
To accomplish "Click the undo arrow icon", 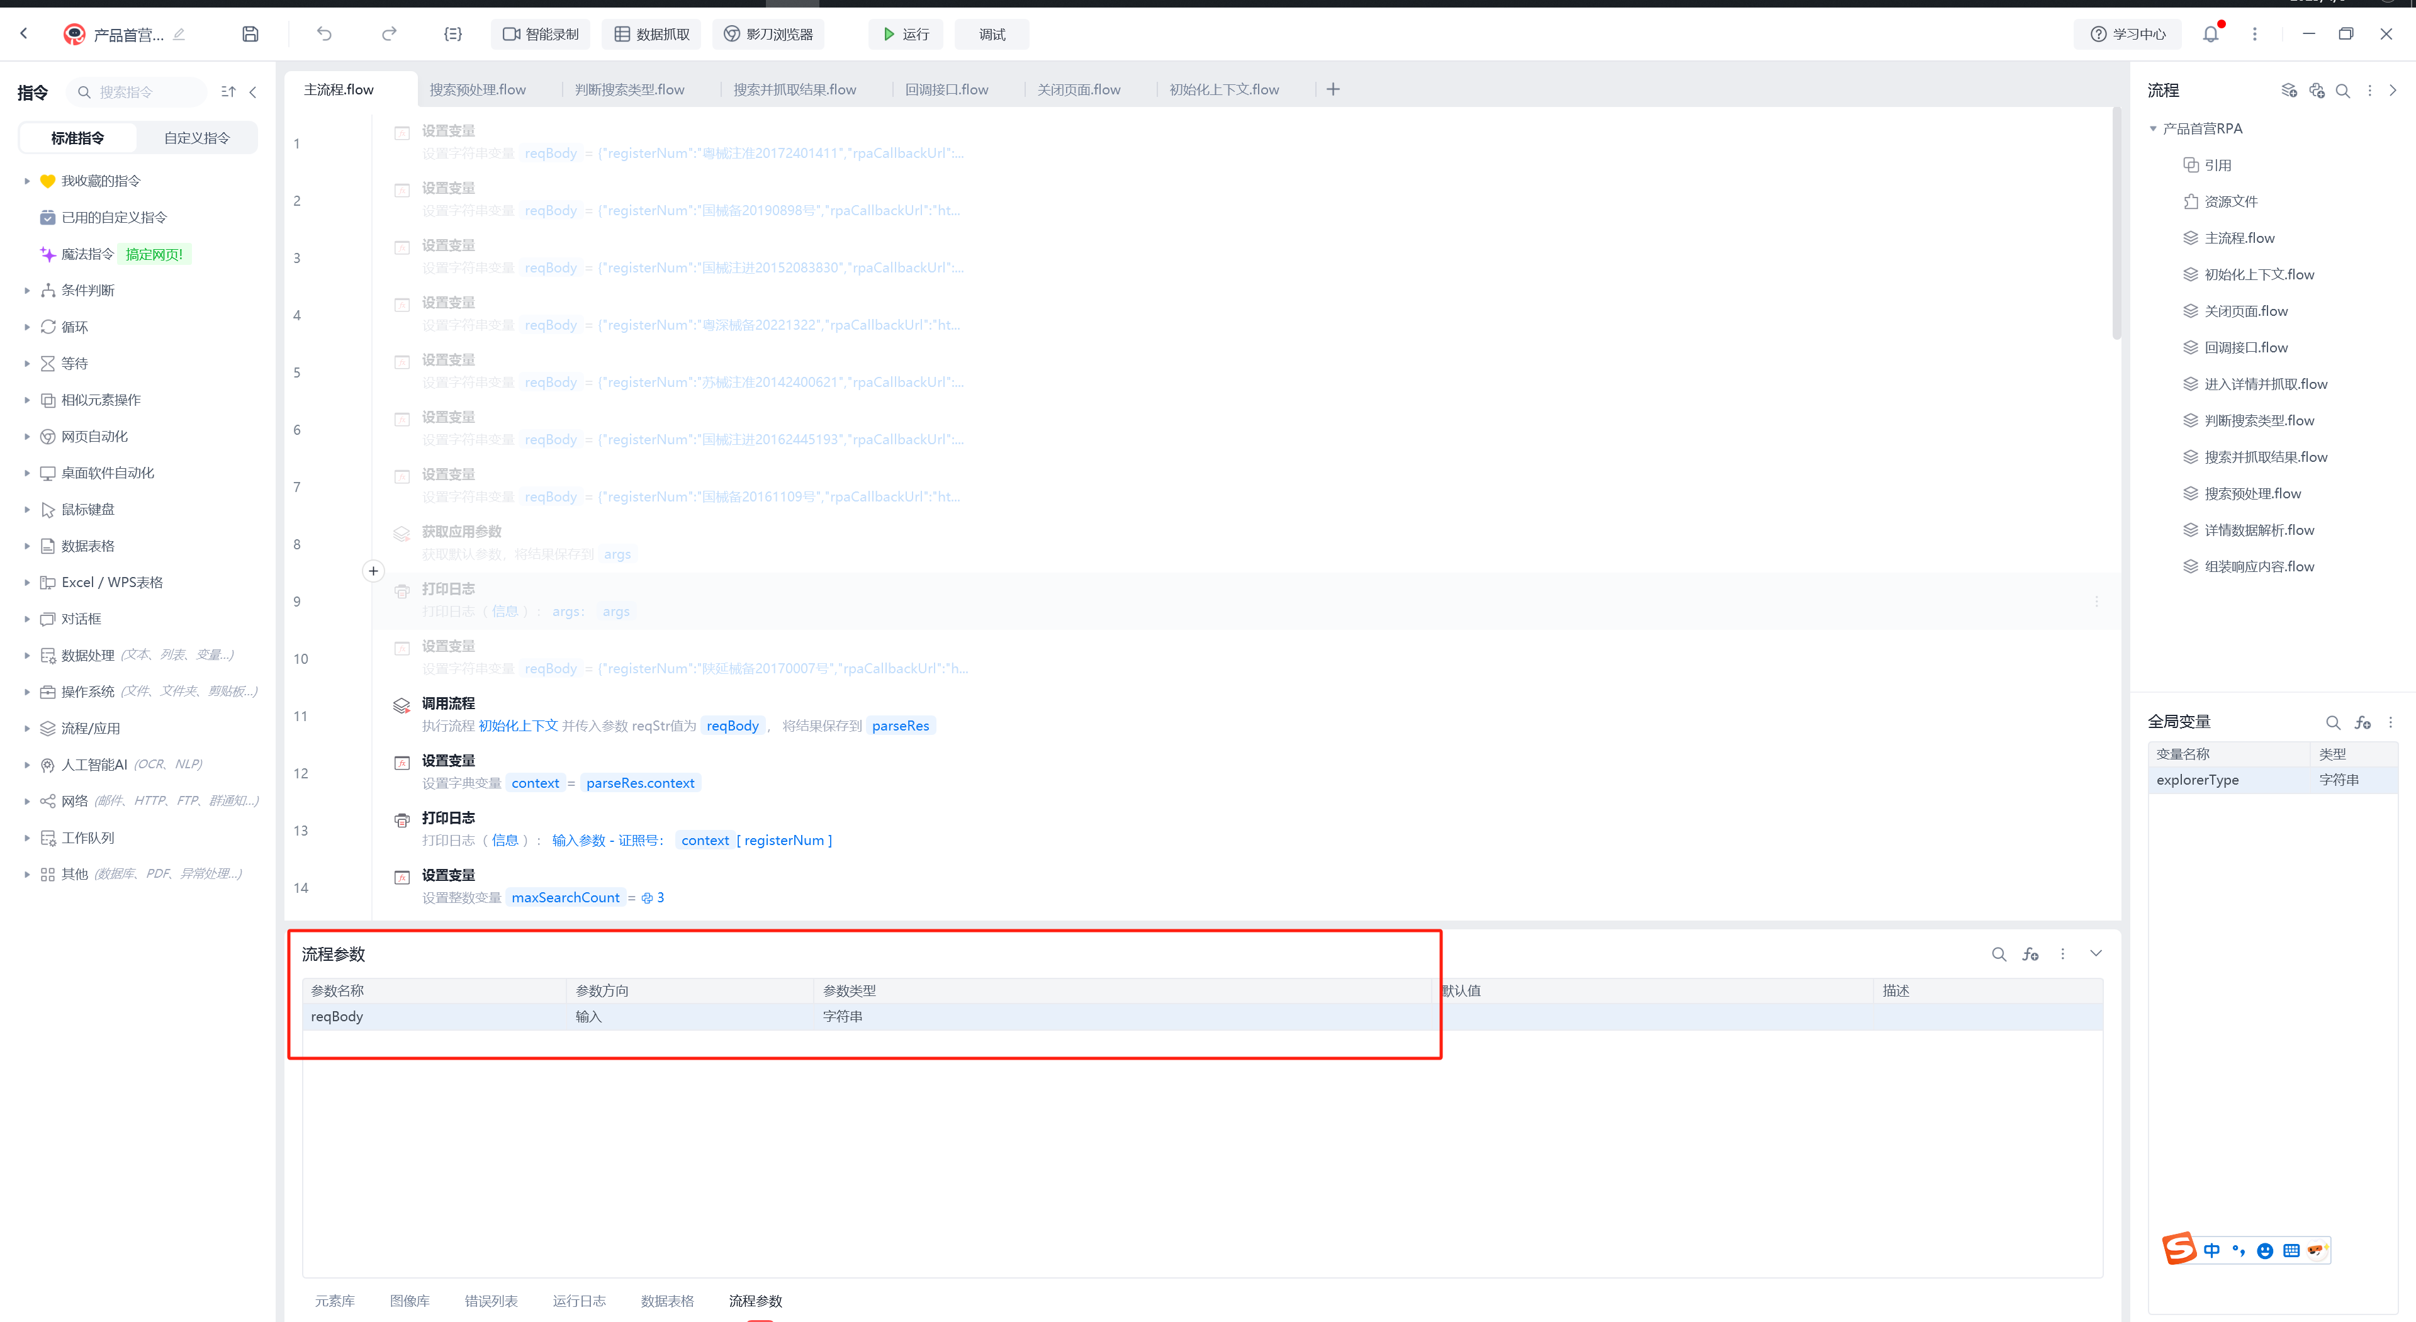I will click(x=325, y=34).
